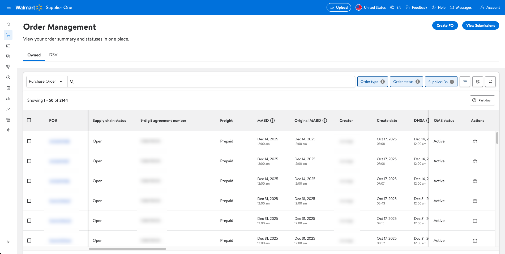The height and width of the screenshot is (254, 505).
Task: Click the analytics bar chart sidebar icon
Action: [8, 99]
